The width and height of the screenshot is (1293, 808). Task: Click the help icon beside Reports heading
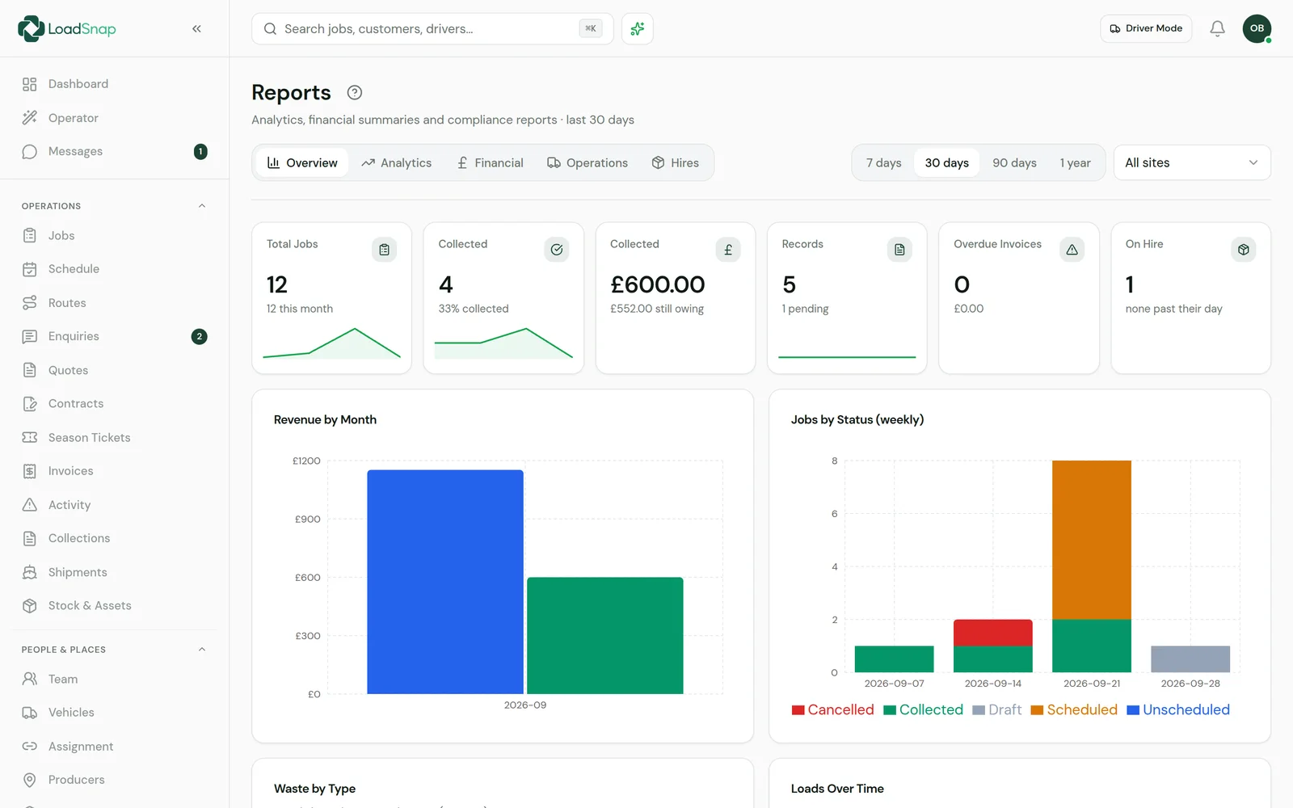click(x=354, y=92)
